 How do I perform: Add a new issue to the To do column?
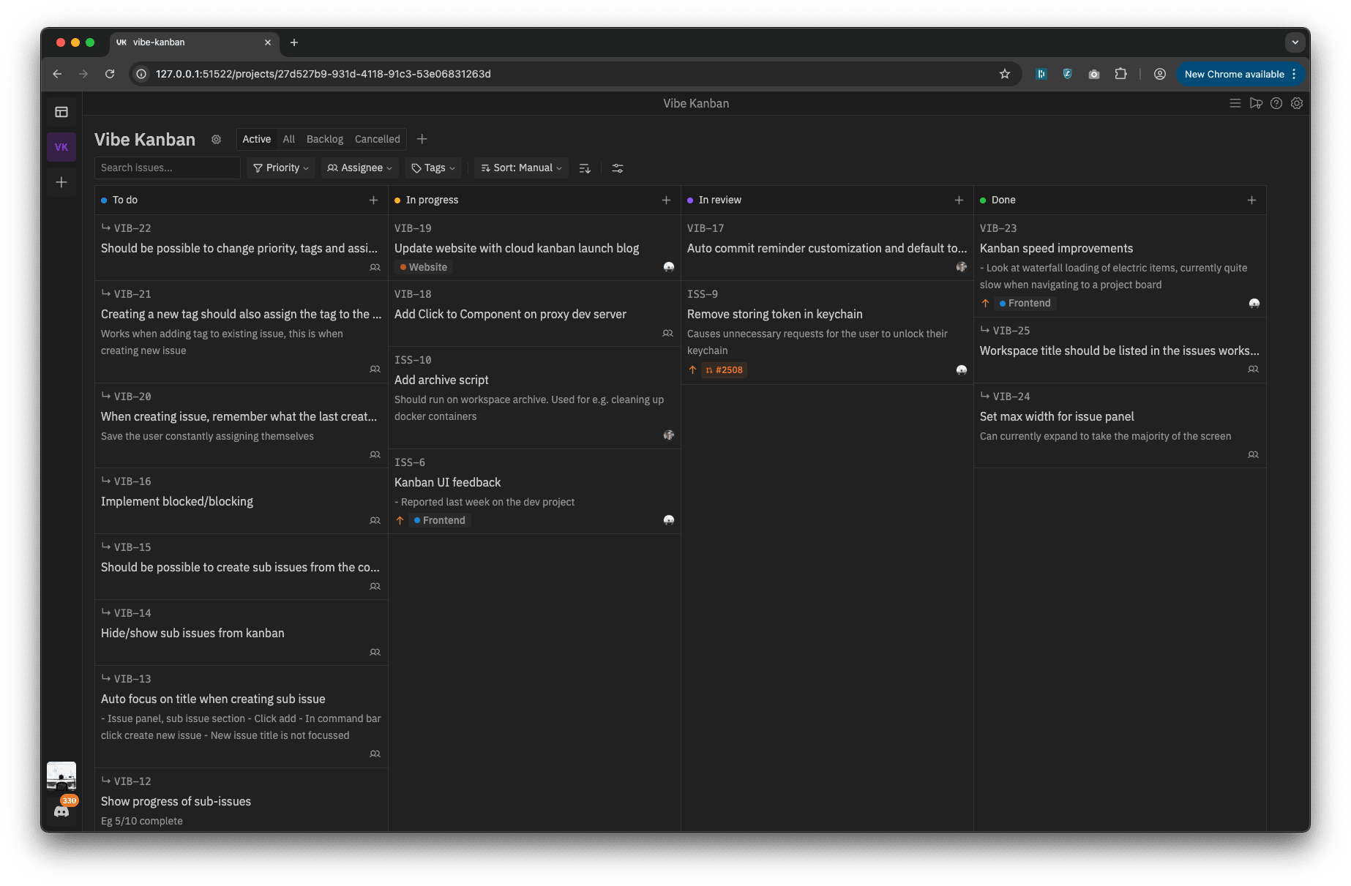[373, 200]
